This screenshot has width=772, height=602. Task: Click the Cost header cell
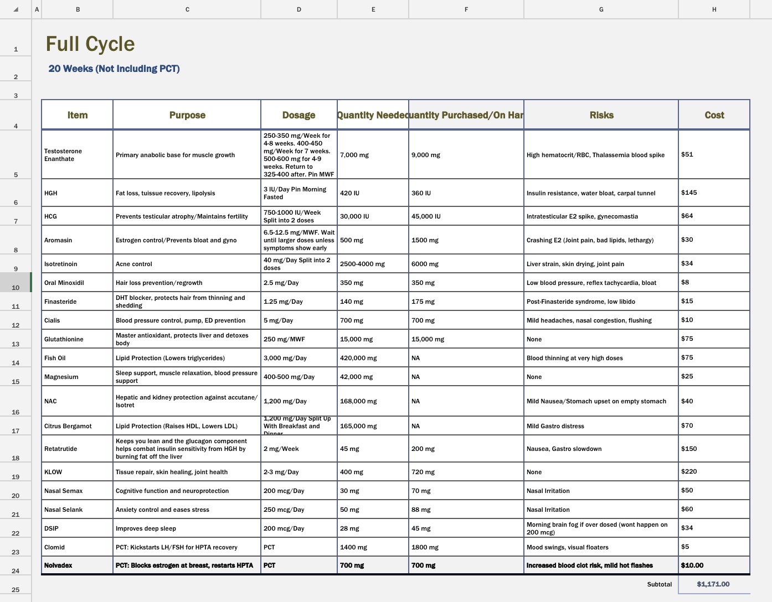point(714,115)
